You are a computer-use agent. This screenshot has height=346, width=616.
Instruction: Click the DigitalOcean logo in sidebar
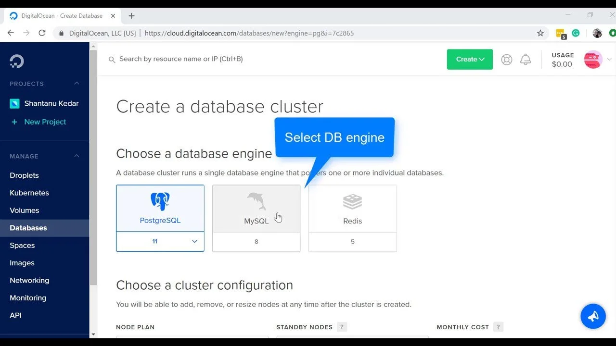(x=16, y=61)
